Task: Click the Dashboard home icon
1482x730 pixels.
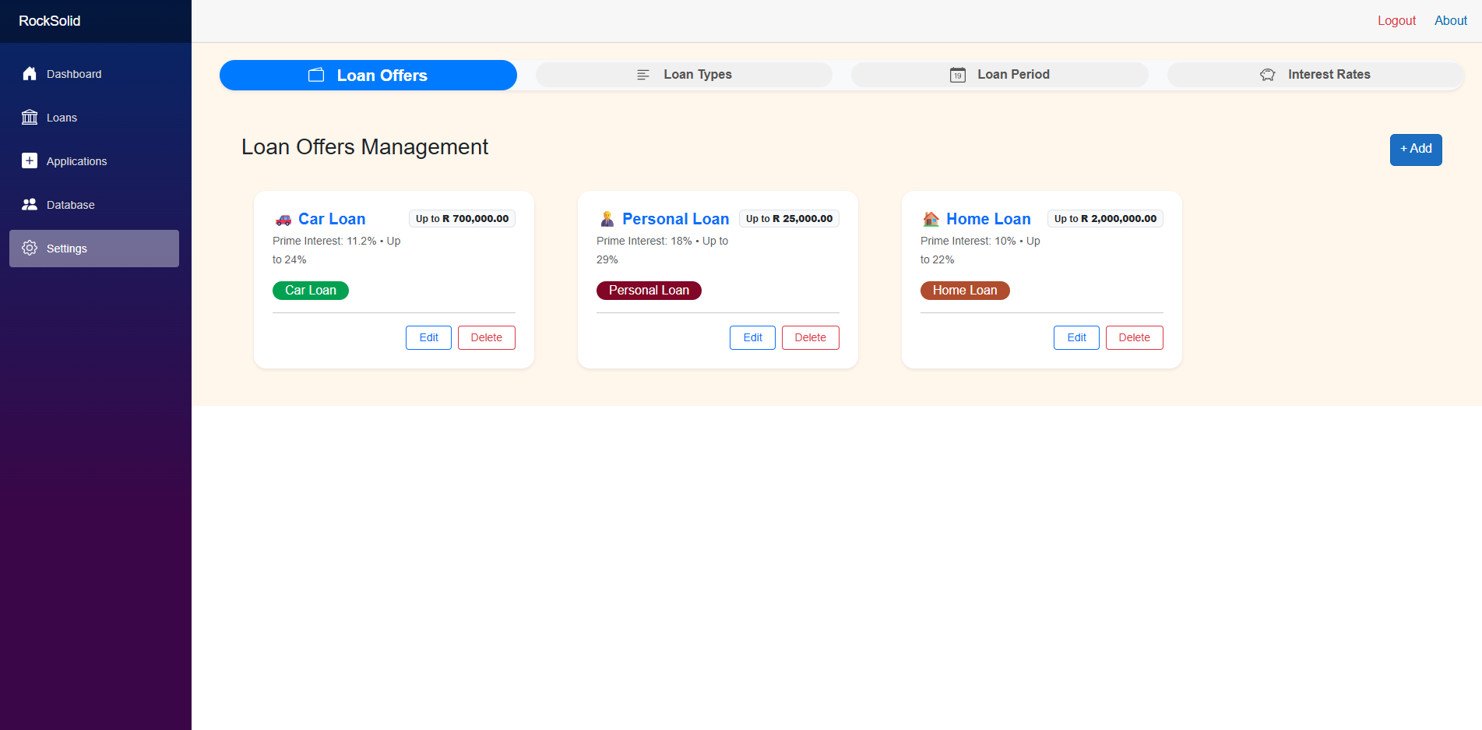Action: pyautogui.click(x=30, y=74)
